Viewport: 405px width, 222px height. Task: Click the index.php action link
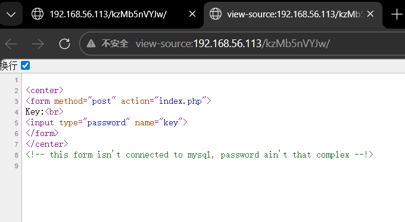(x=180, y=101)
